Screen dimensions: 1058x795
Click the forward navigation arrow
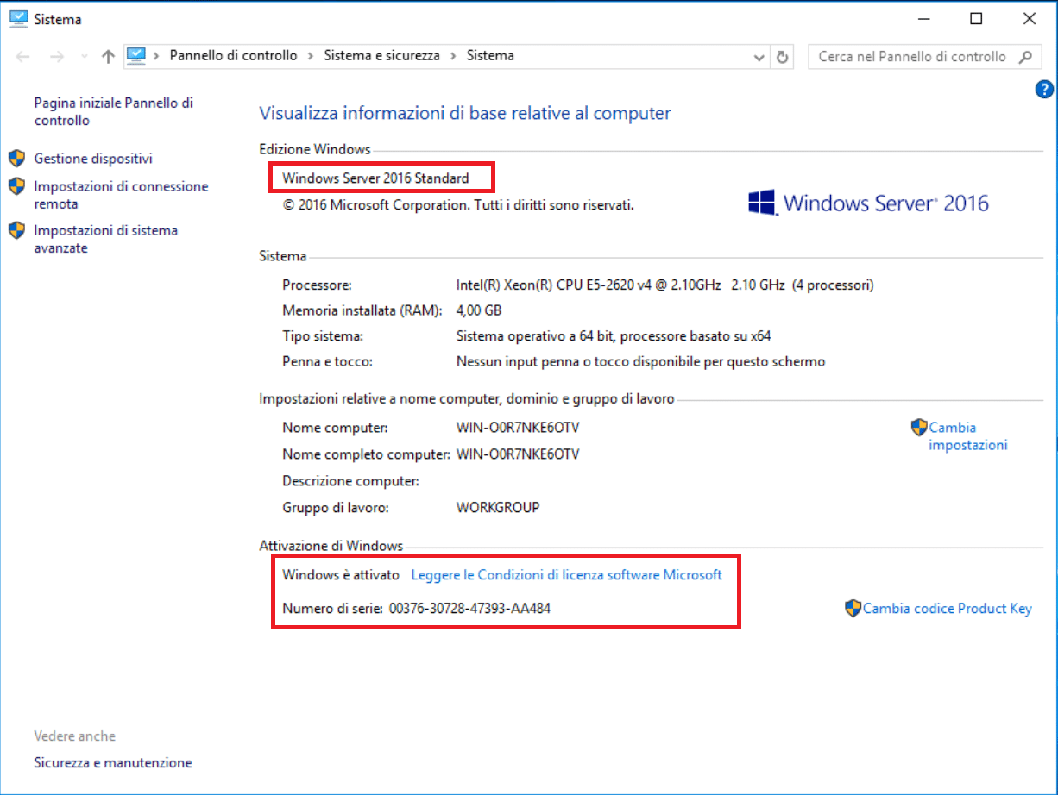click(57, 57)
